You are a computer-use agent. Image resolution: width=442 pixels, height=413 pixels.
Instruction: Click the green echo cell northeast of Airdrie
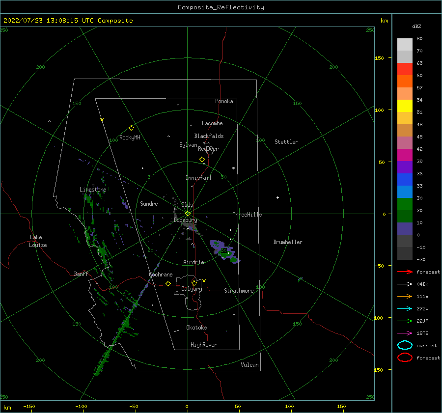tap(225, 252)
